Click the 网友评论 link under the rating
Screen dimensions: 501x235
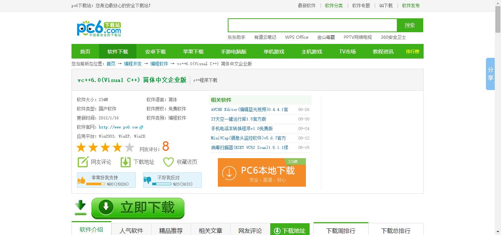101,162
